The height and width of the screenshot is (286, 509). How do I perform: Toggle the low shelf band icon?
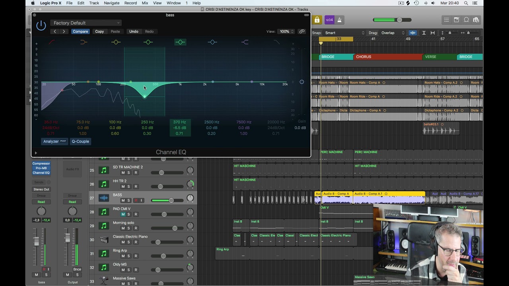coord(84,42)
